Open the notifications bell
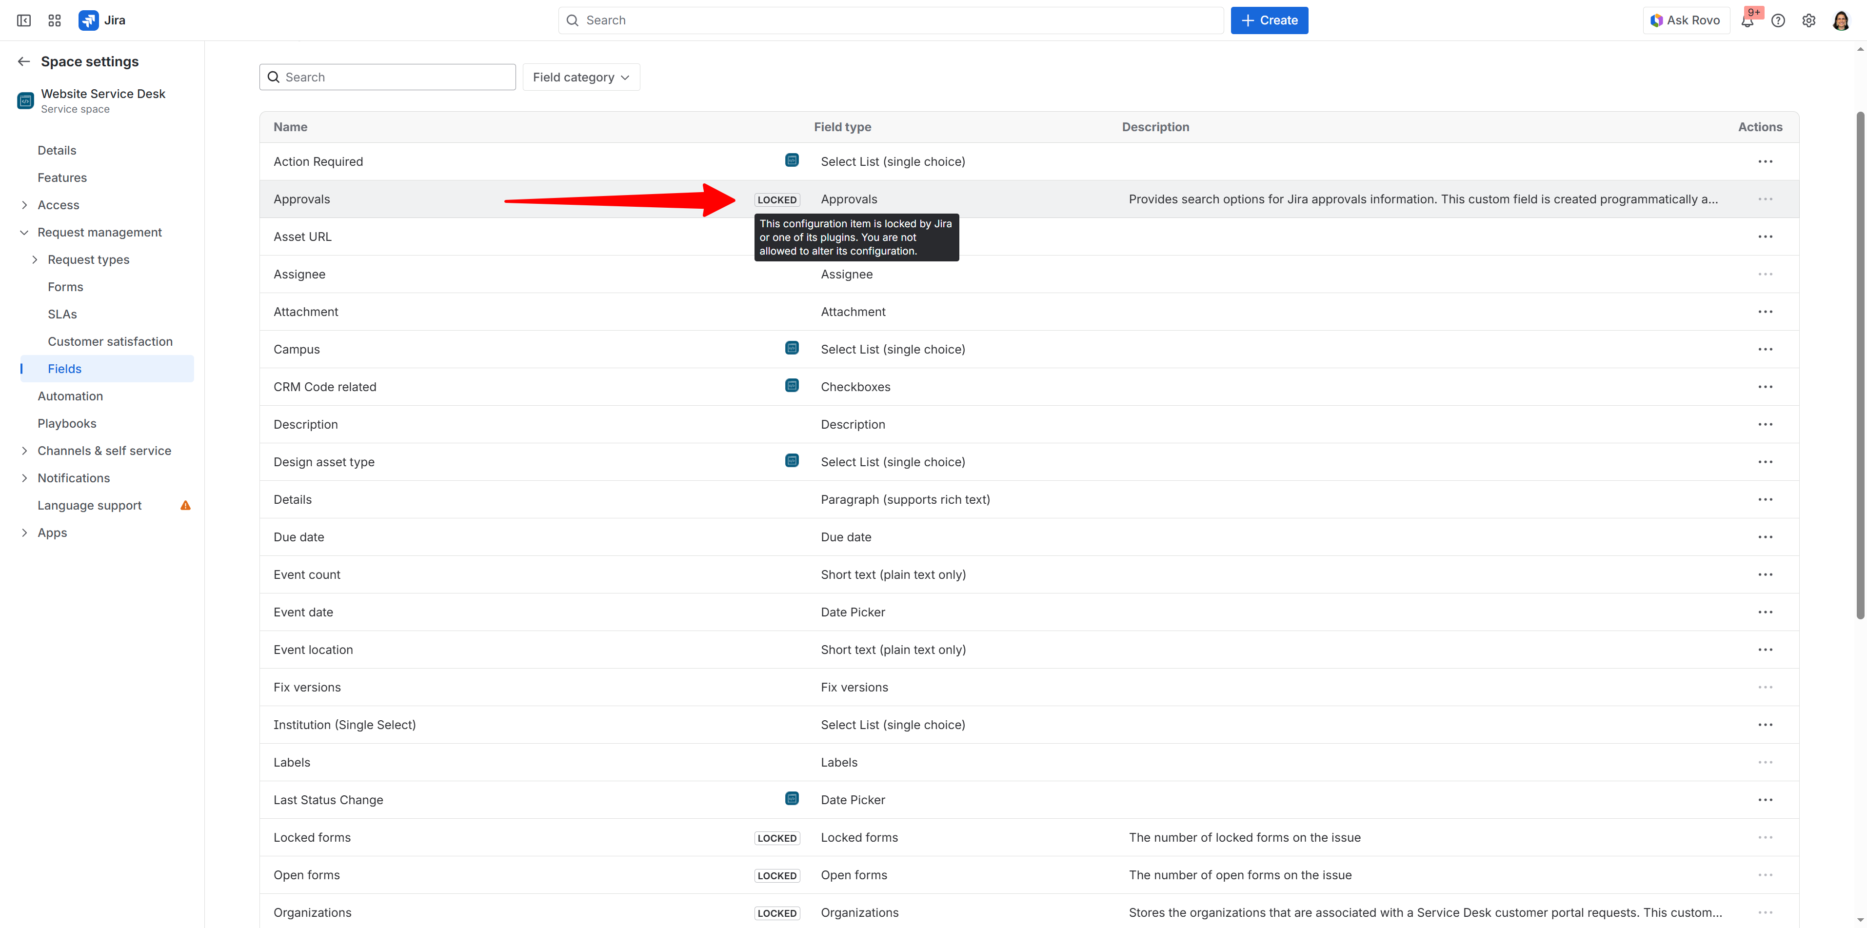The width and height of the screenshot is (1867, 928). click(x=1748, y=20)
